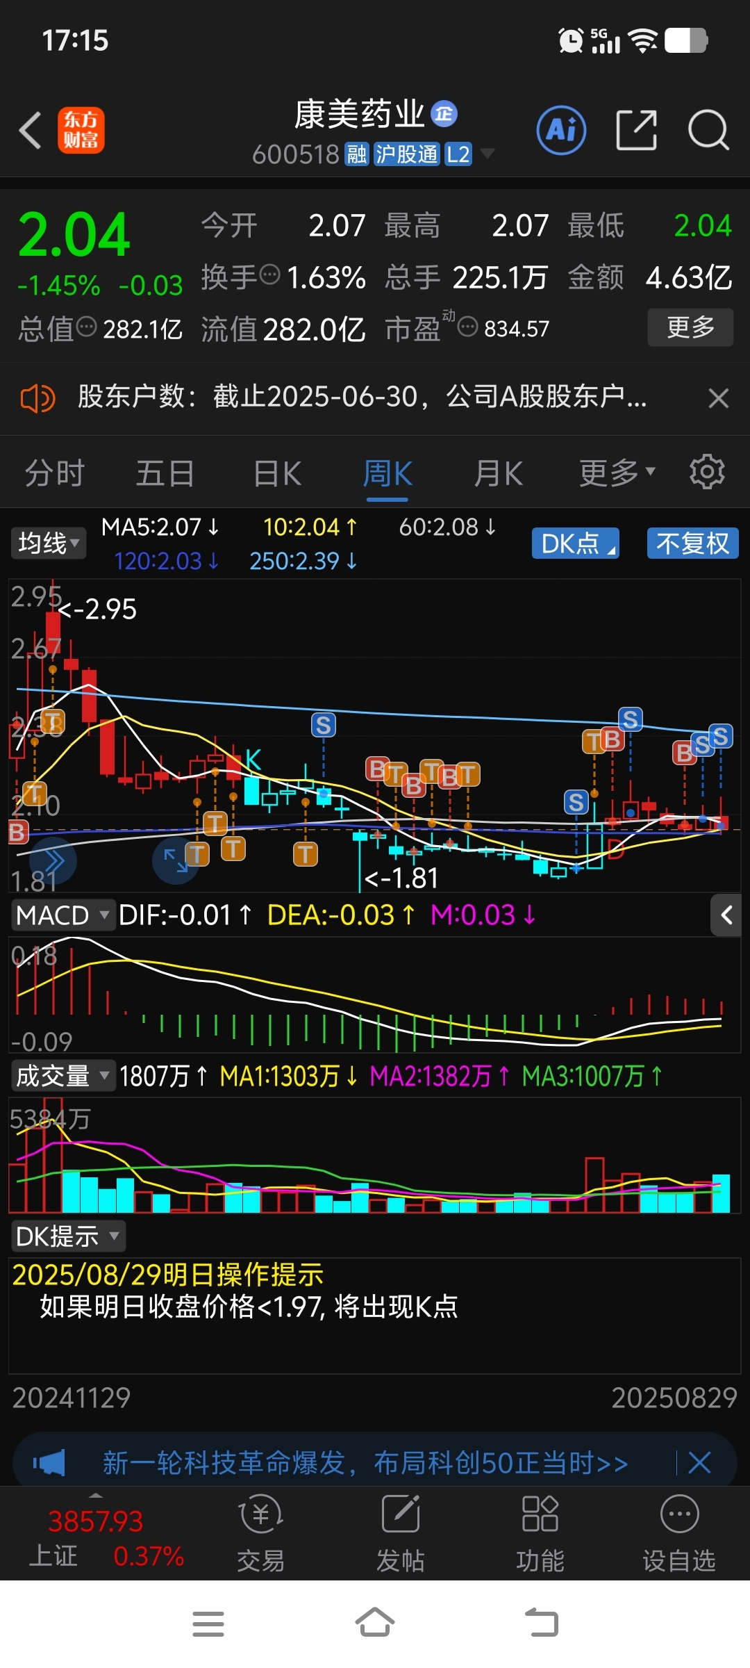The width and height of the screenshot is (750, 1668).
Task: Select the 周K tab
Action: (x=387, y=474)
